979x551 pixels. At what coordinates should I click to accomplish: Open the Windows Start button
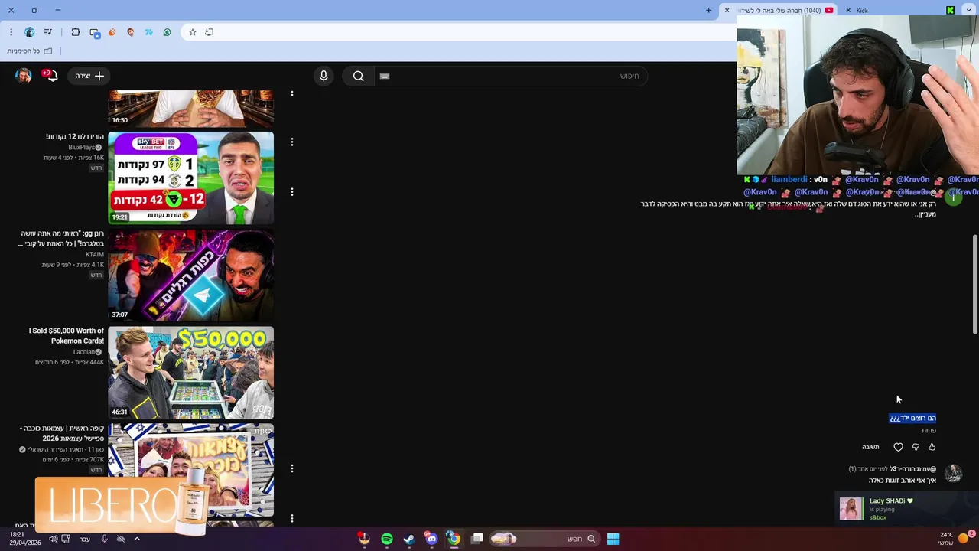613,539
